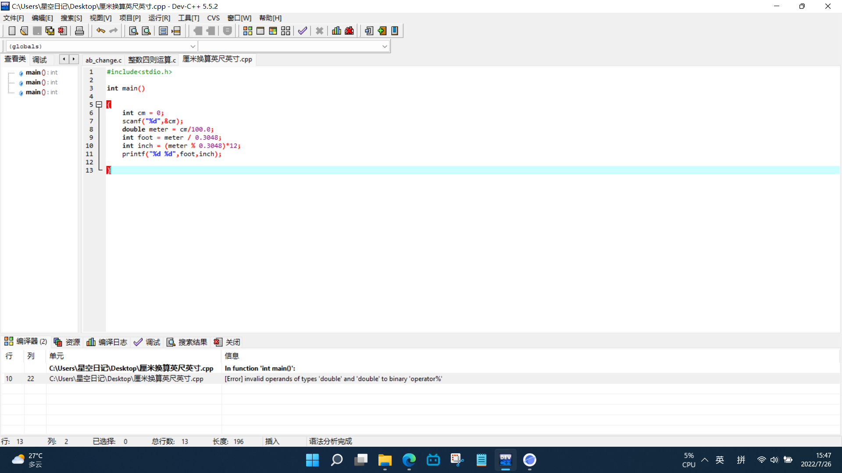Screen dimensions: 842x473
Task: Click the New project toolbar icon
Action: [x=369, y=31]
